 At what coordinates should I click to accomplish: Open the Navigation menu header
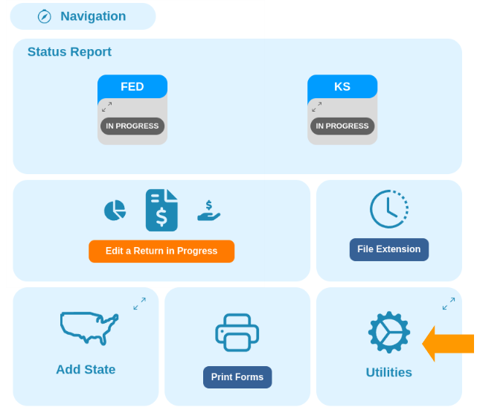(83, 16)
